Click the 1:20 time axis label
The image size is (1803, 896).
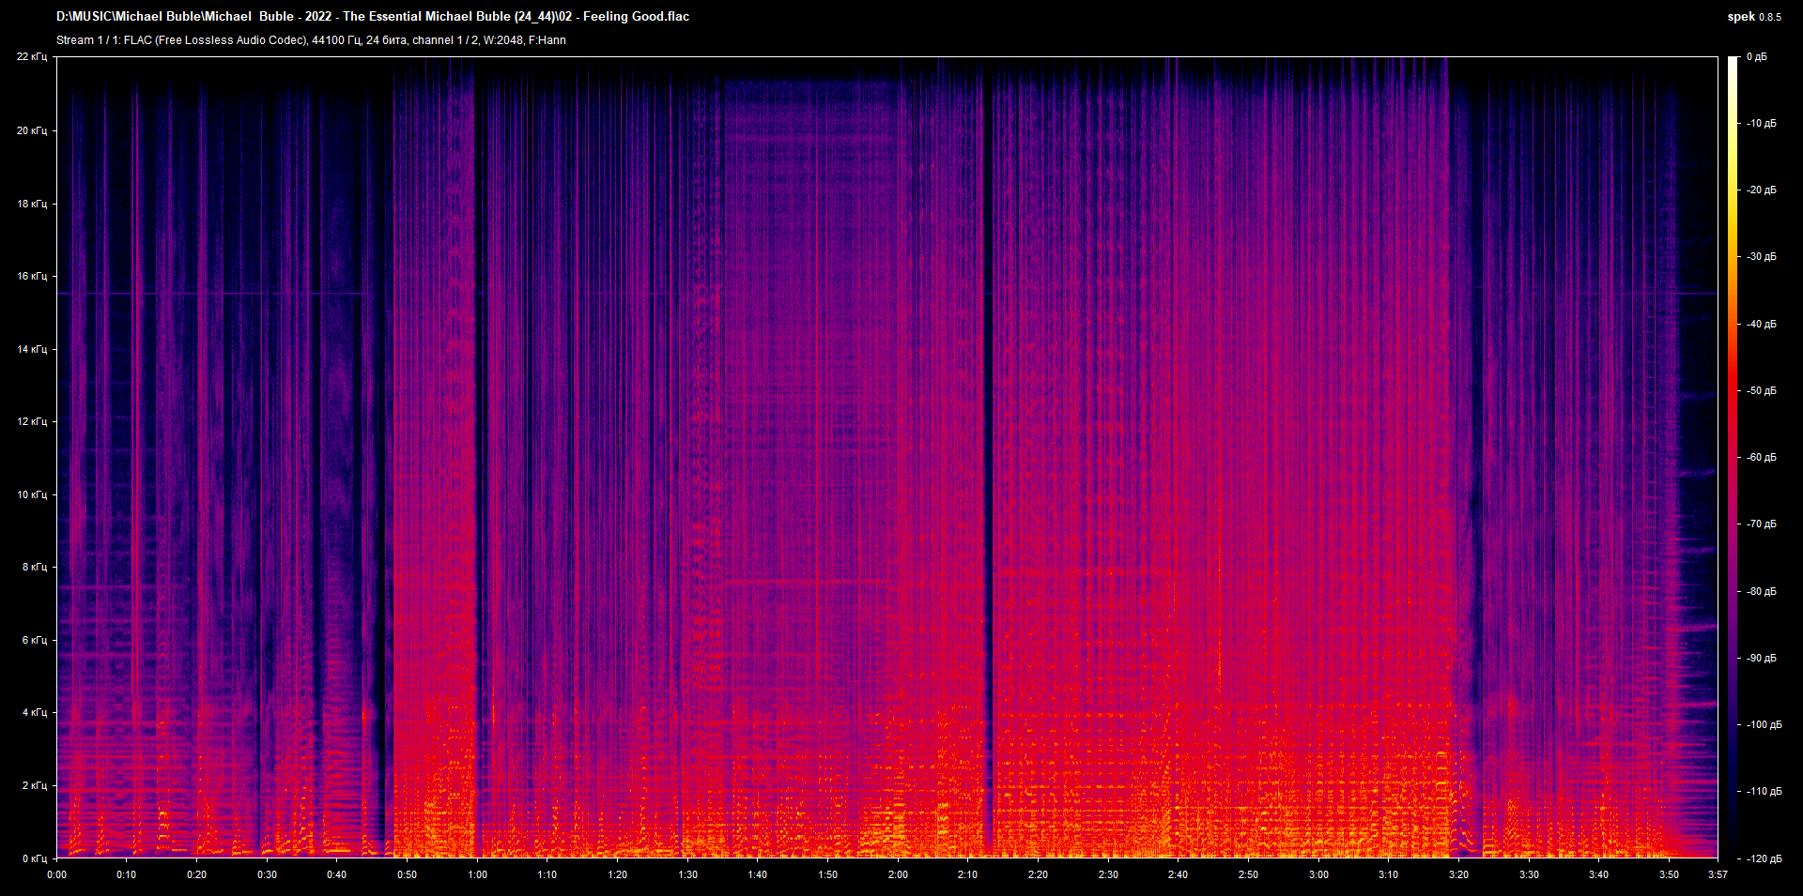tap(618, 874)
